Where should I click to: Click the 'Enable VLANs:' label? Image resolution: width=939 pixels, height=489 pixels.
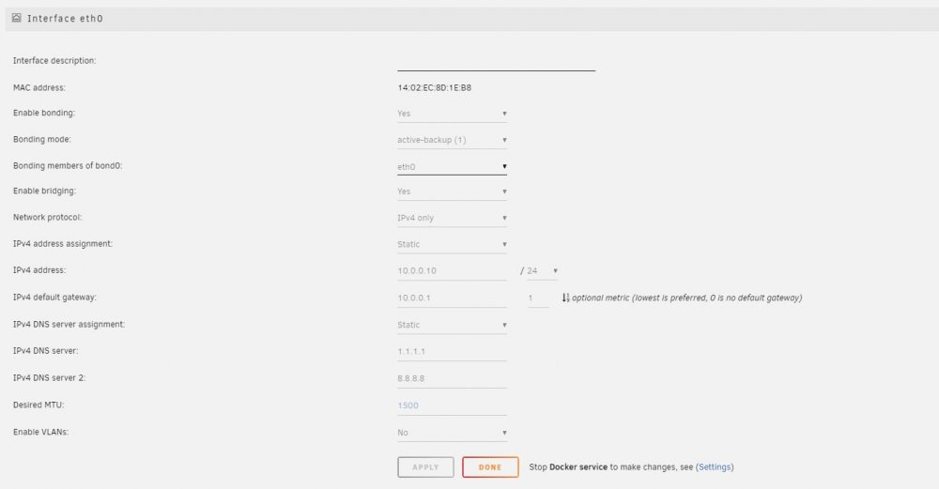click(x=40, y=432)
